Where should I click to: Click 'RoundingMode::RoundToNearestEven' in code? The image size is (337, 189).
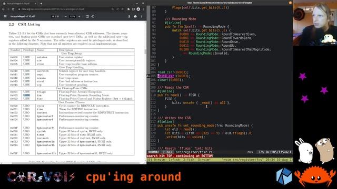click(x=225, y=34)
